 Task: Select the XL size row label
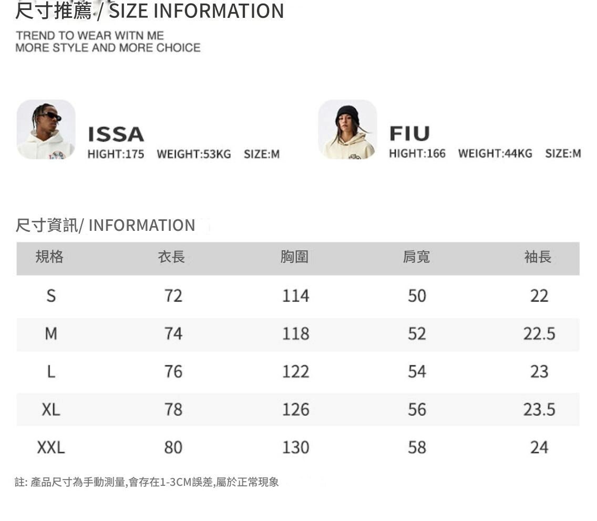50,409
